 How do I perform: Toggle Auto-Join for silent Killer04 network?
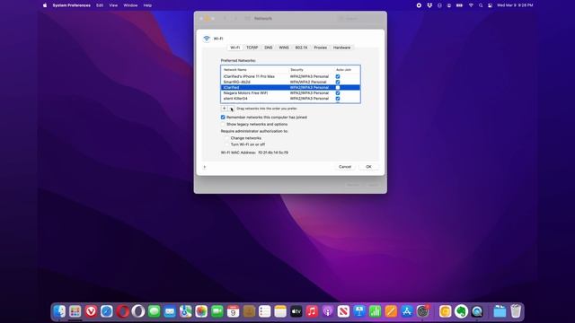(338, 99)
